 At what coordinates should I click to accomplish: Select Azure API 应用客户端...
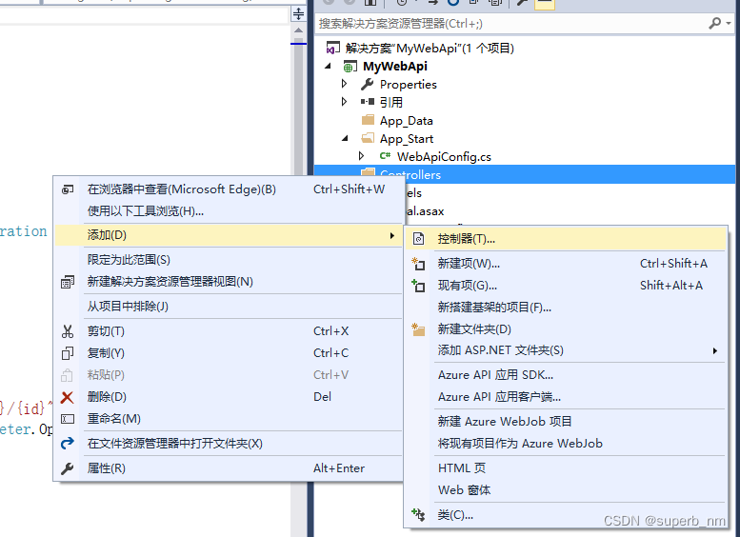click(566, 397)
